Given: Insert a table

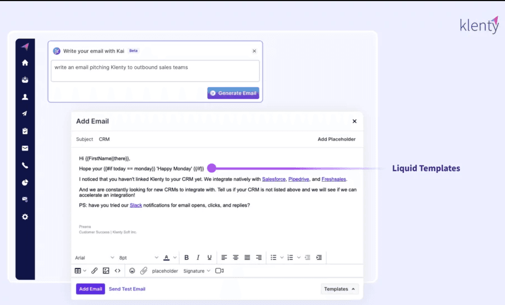Looking at the screenshot, I should pyautogui.click(x=78, y=271).
